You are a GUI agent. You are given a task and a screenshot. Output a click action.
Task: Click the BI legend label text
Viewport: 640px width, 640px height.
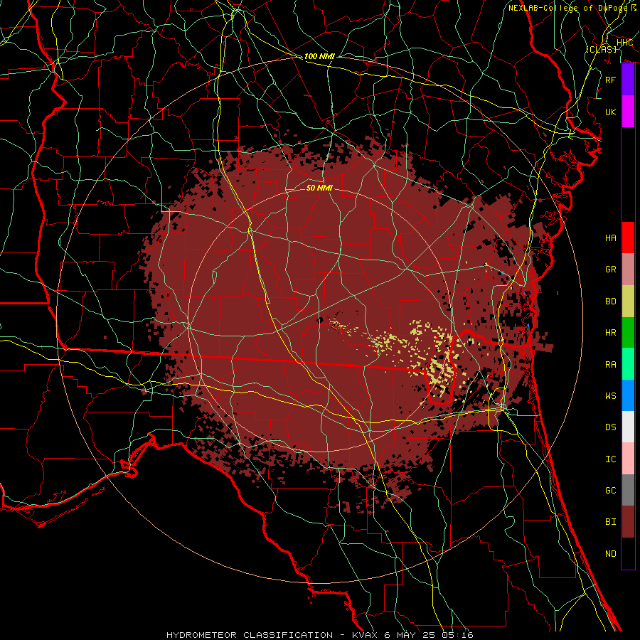coord(611,522)
